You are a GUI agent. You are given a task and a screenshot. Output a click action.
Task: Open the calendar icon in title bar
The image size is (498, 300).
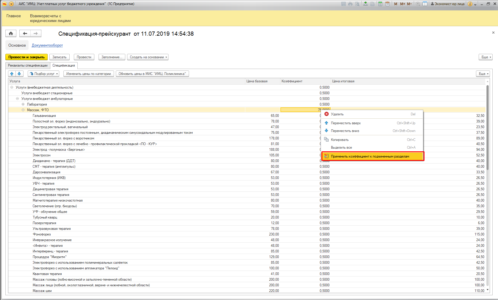pos(387,4)
